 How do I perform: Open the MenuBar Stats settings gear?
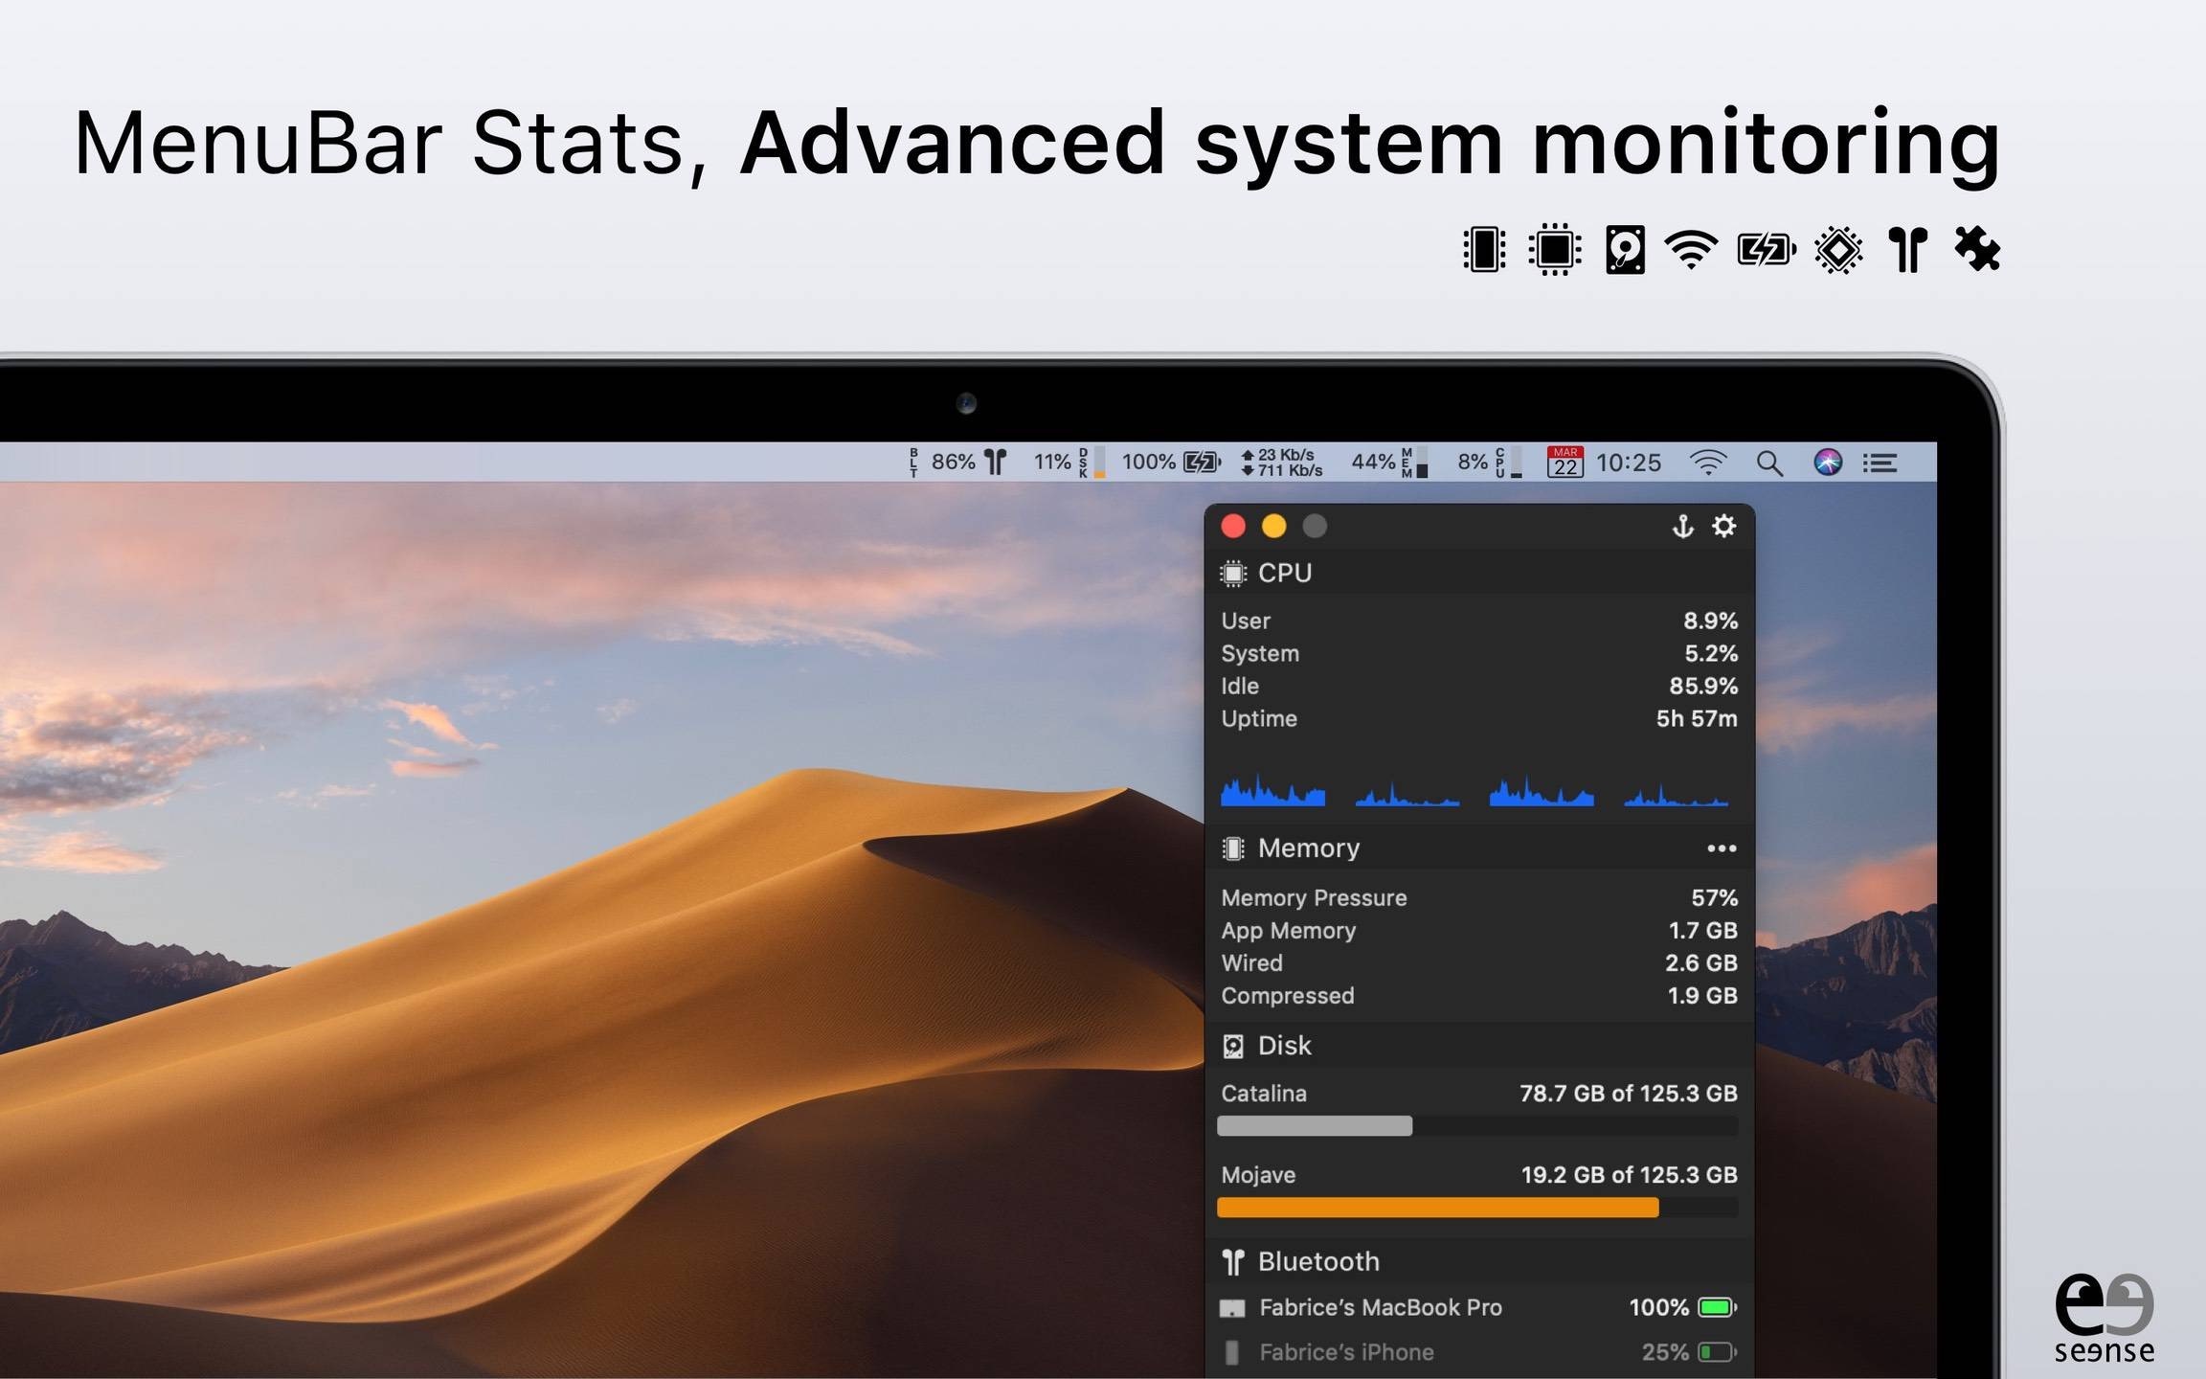tap(1723, 526)
